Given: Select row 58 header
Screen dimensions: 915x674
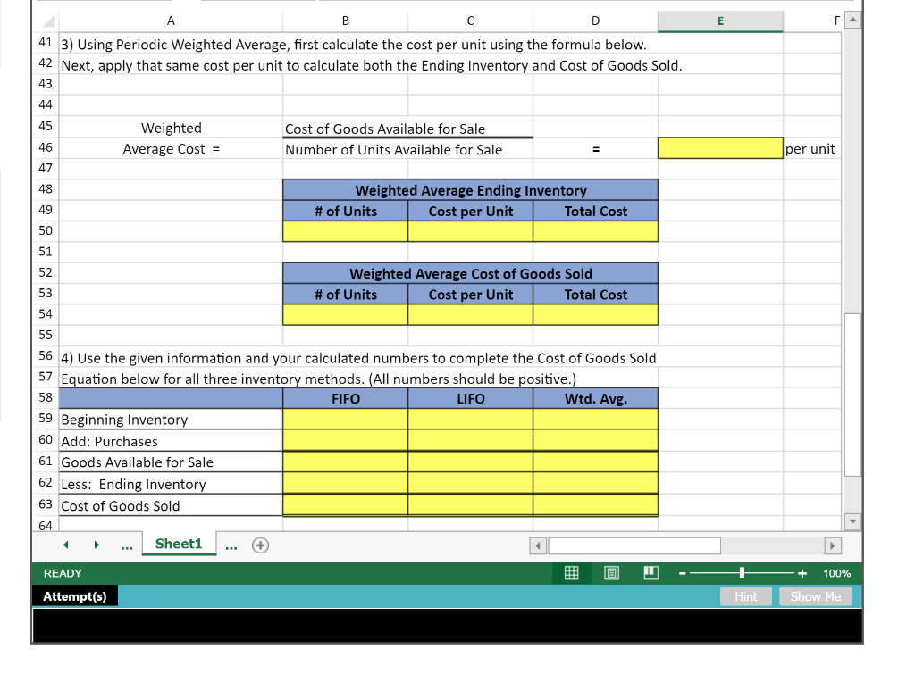Looking at the screenshot, I should point(46,398).
